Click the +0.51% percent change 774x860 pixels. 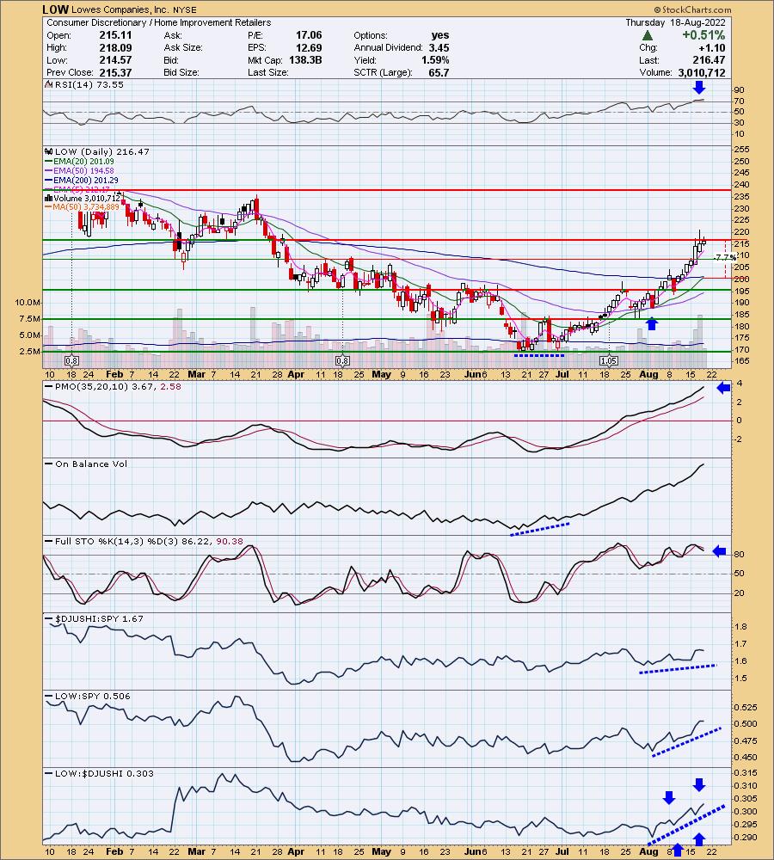click(703, 35)
